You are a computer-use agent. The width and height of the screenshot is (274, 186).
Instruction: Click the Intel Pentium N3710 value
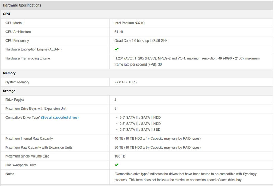[132, 23]
